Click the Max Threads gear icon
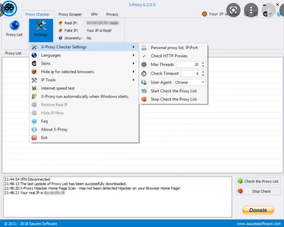 click(144, 64)
